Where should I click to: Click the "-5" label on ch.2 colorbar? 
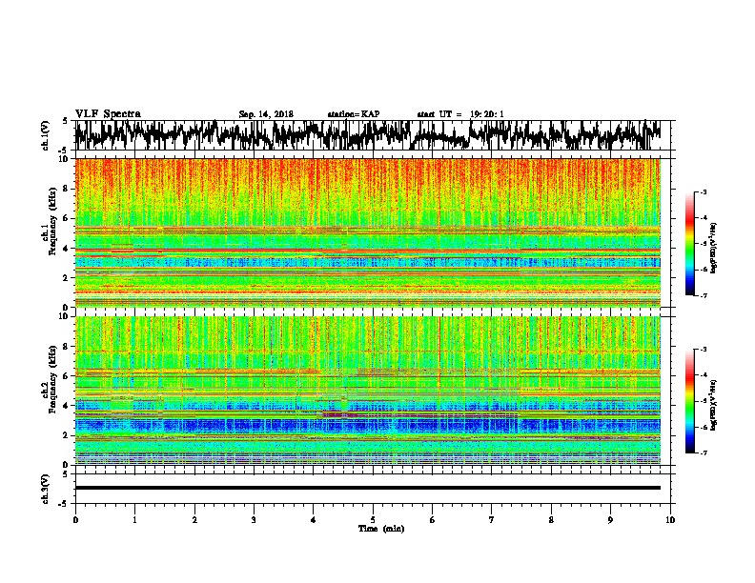[x=703, y=401]
